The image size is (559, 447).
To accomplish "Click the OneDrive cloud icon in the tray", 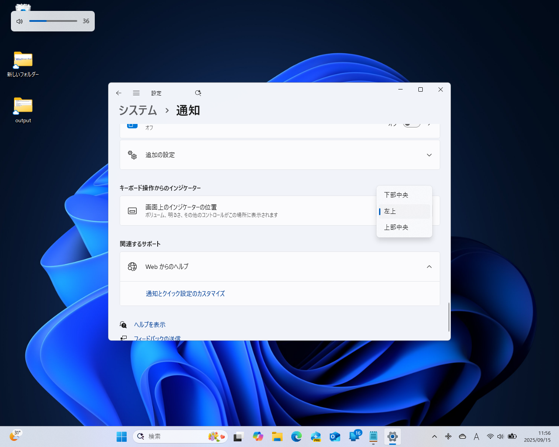I will click(462, 436).
